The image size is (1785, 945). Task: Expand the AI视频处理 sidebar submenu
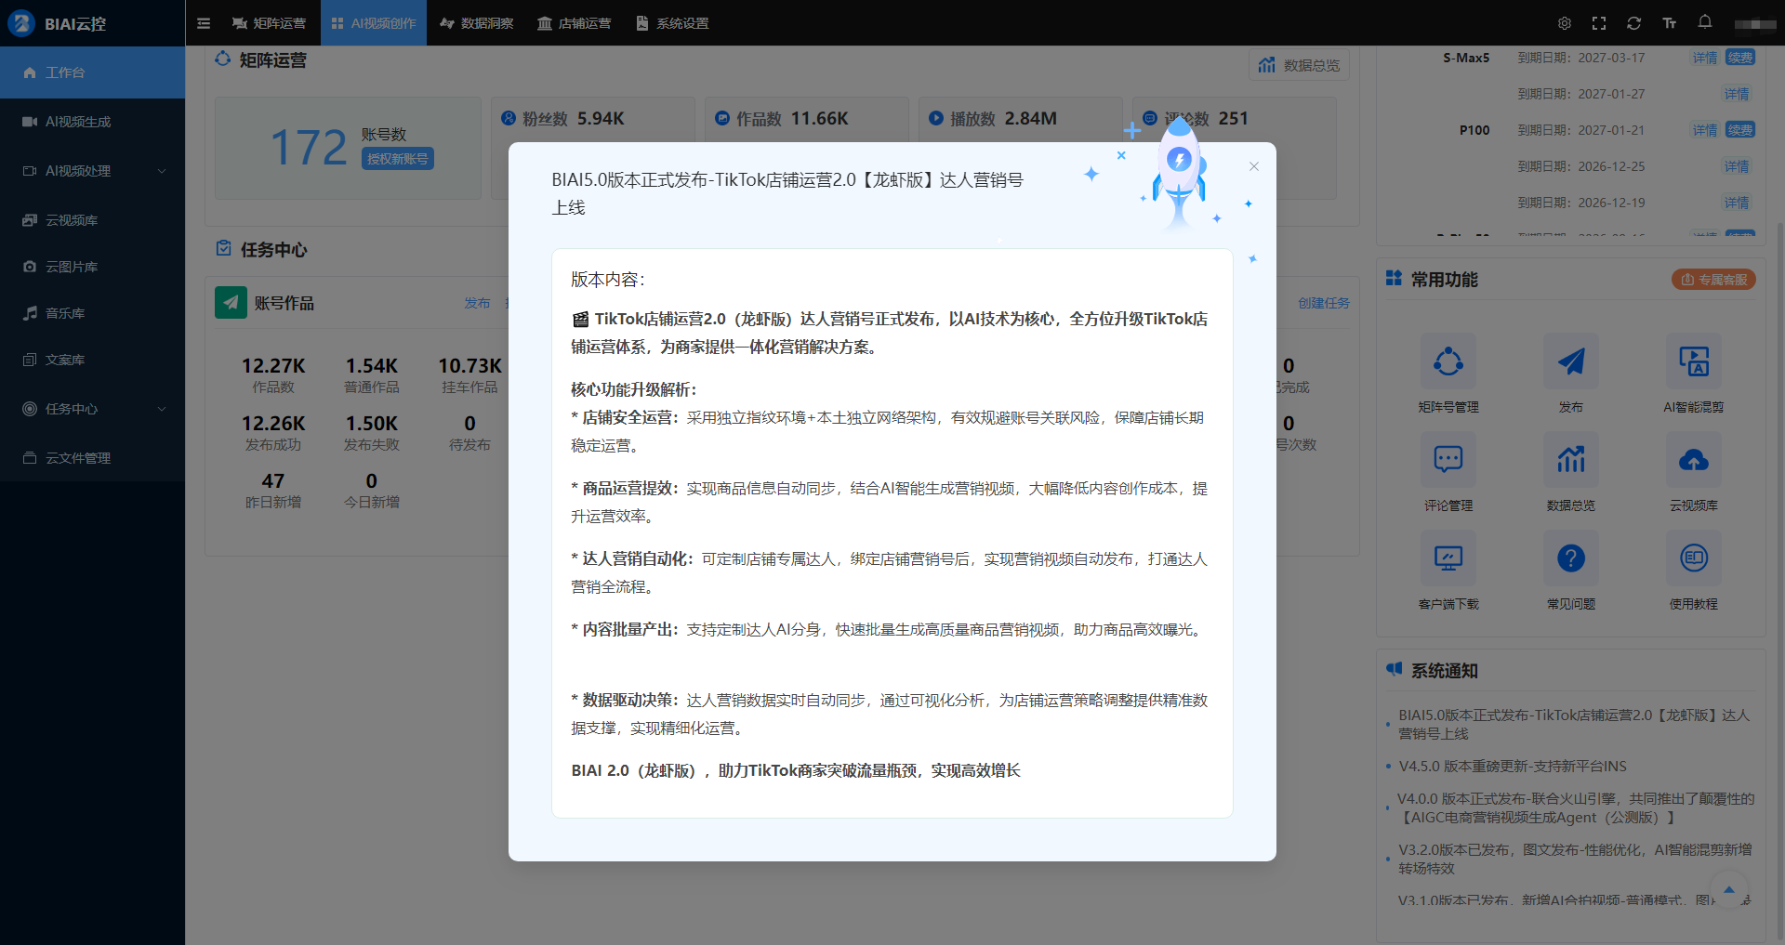click(93, 171)
